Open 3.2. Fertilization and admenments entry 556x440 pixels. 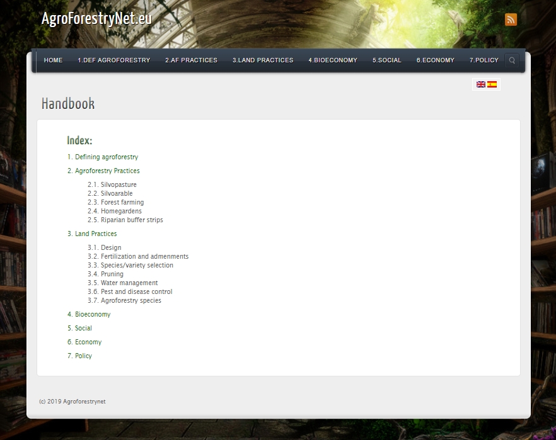138,256
